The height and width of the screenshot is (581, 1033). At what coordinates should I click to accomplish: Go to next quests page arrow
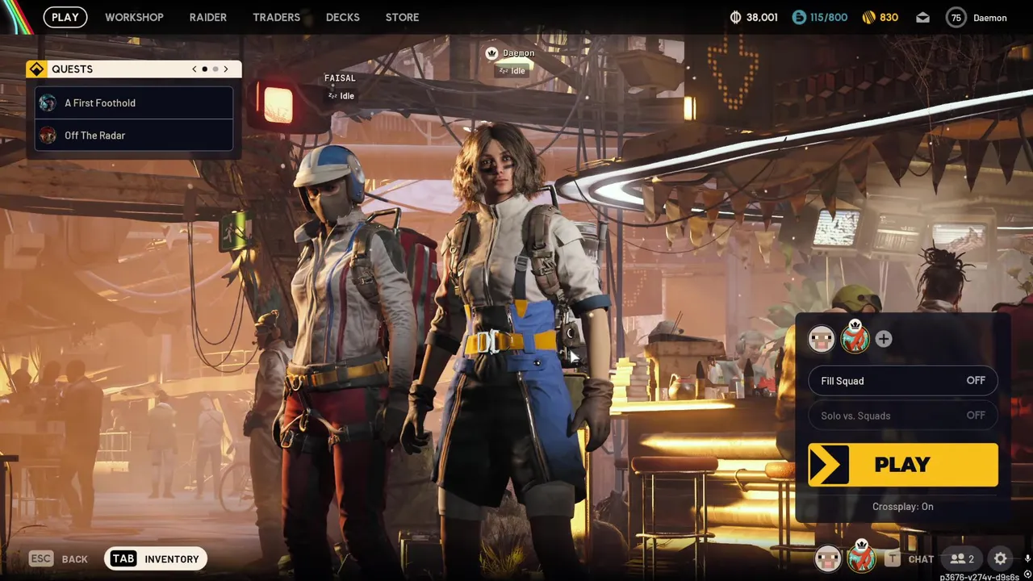click(226, 69)
